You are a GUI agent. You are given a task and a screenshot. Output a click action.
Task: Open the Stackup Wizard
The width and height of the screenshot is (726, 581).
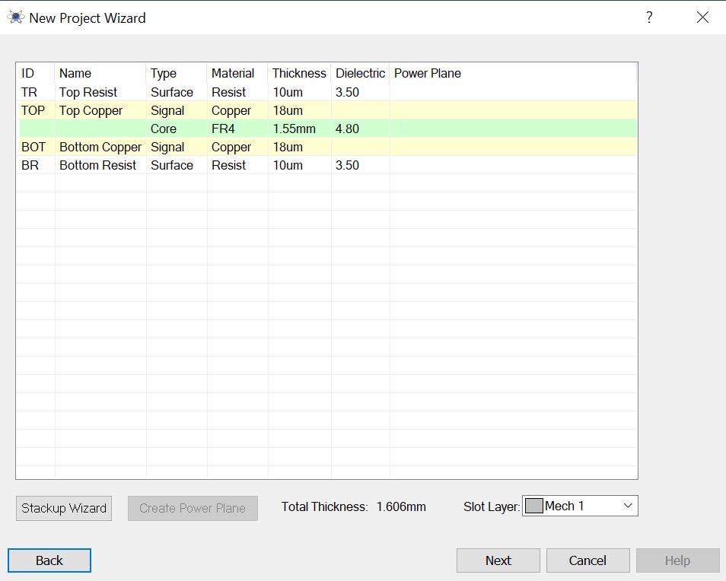(x=64, y=508)
